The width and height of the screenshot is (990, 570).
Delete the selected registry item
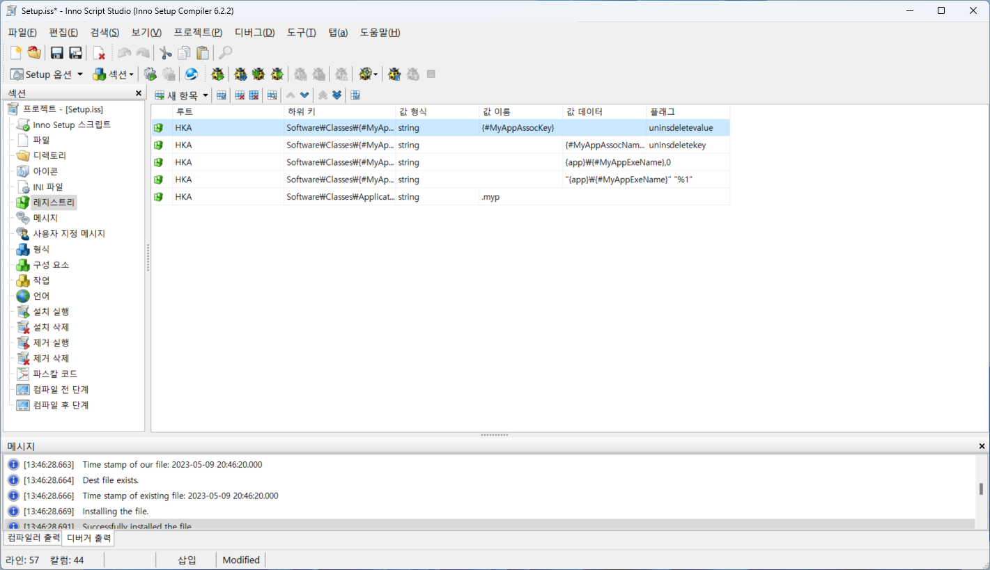(240, 95)
